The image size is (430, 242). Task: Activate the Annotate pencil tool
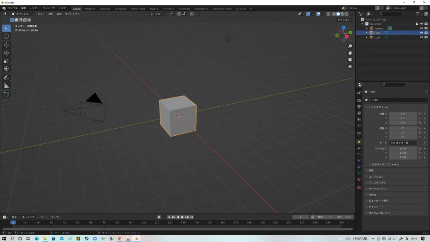point(6,78)
